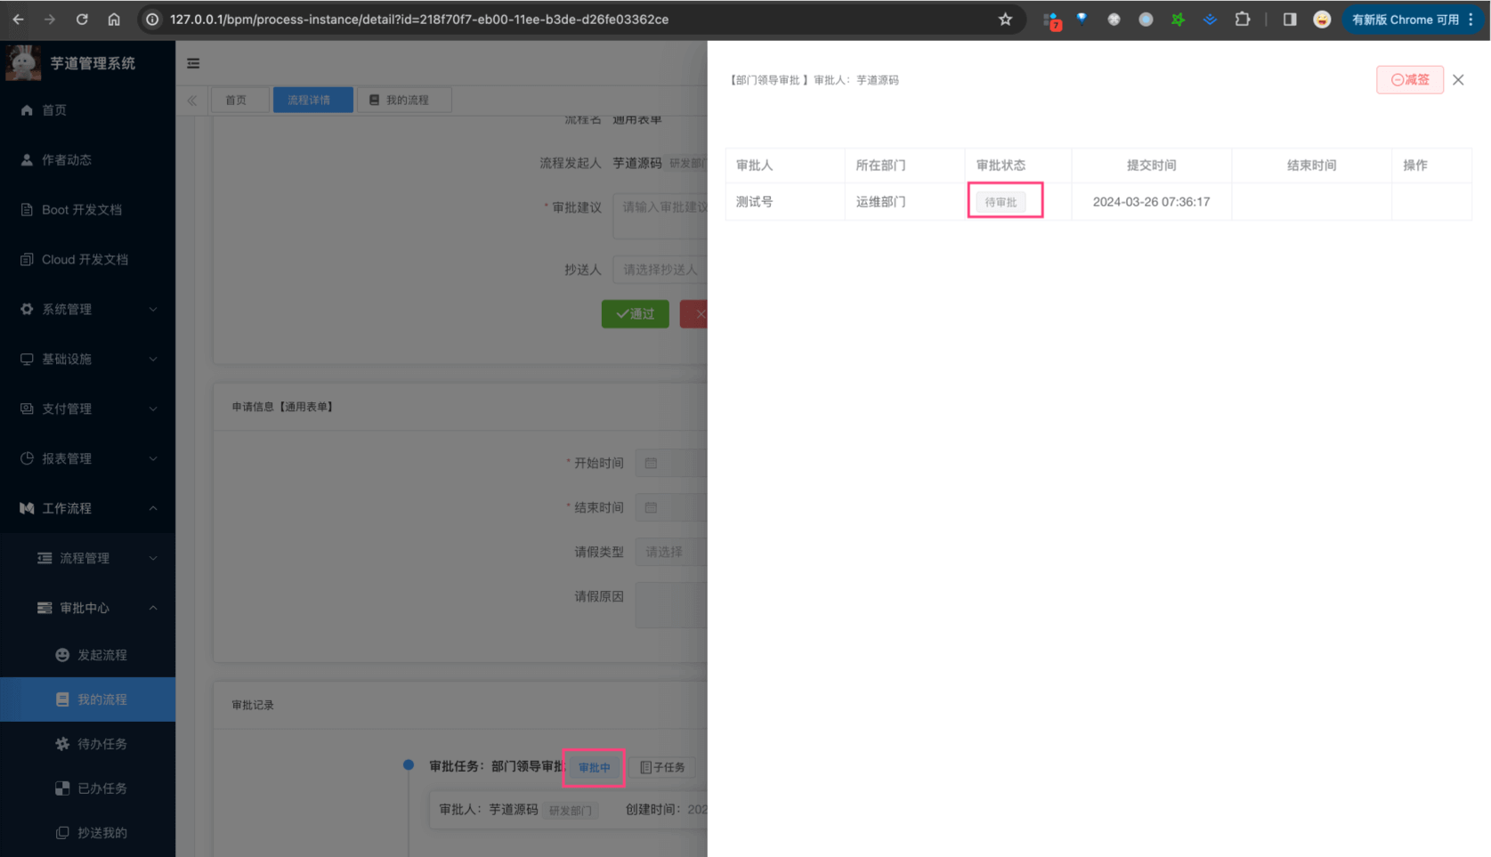Click the 减签 button in the panel

(1409, 79)
